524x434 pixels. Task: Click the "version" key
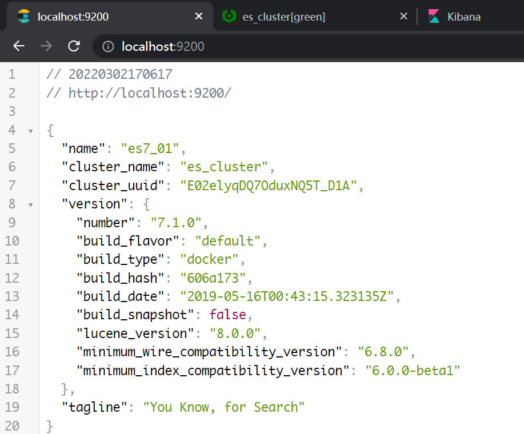95,204
